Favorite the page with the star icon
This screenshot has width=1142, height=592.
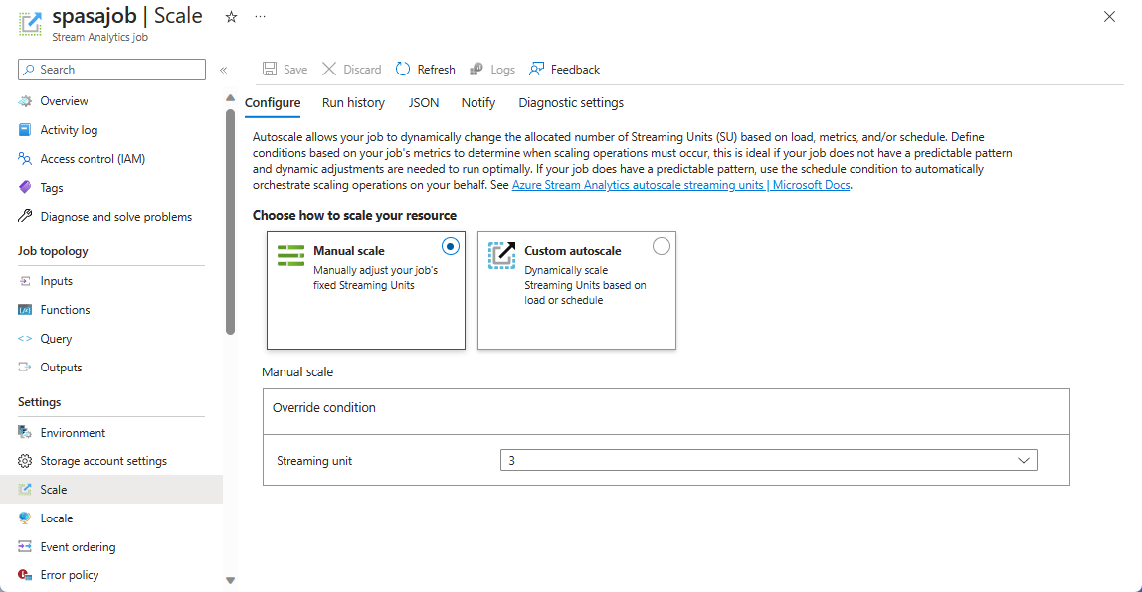[x=231, y=17]
